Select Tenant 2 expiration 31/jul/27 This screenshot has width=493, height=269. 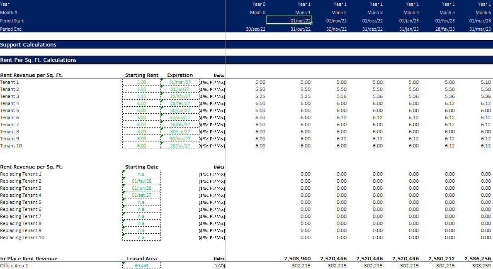(180, 89)
